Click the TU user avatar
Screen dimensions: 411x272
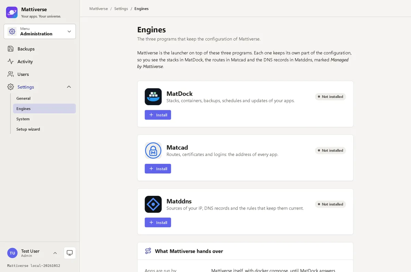(12, 253)
